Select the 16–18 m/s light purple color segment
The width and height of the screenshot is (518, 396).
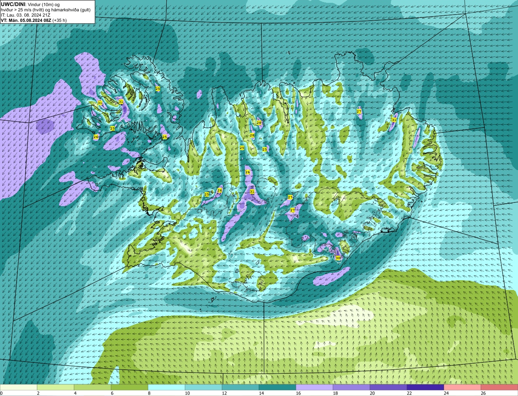tap(314, 387)
